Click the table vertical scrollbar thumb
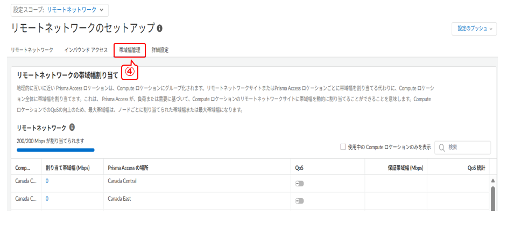This screenshot has width=507, height=231. pyautogui.click(x=493, y=198)
